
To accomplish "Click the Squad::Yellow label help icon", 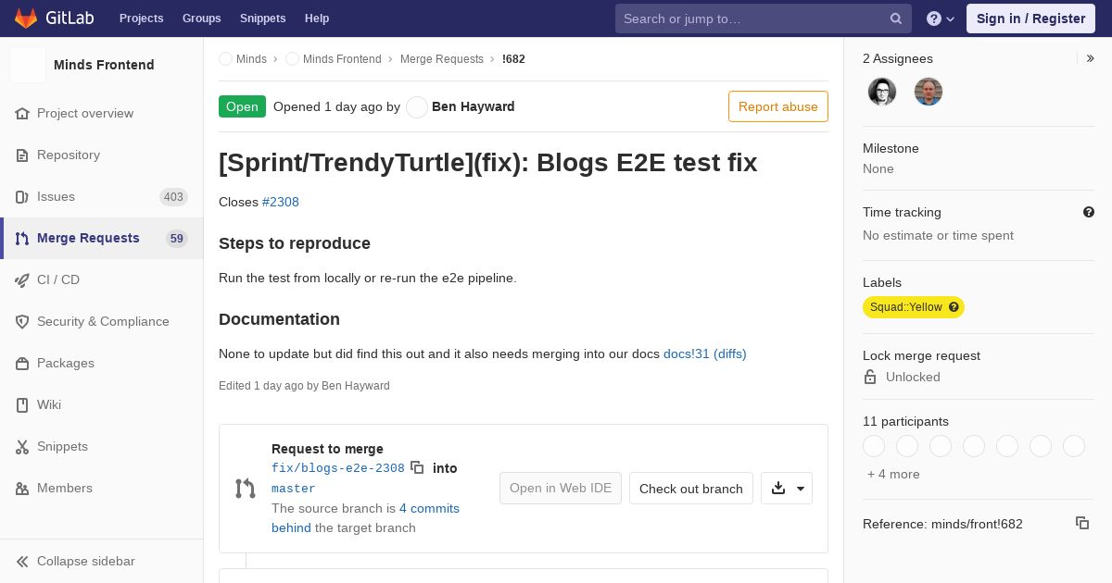I will click(x=954, y=307).
